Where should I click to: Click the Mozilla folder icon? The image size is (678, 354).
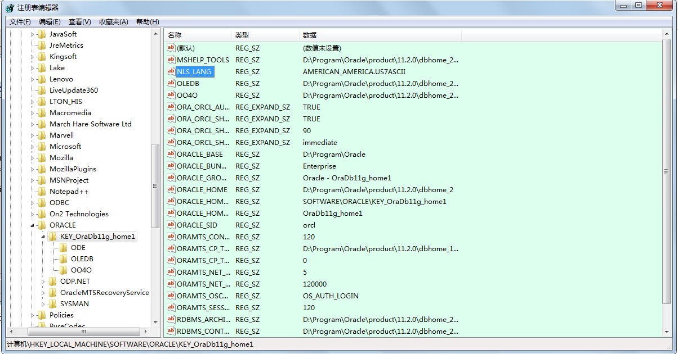(42, 157)
